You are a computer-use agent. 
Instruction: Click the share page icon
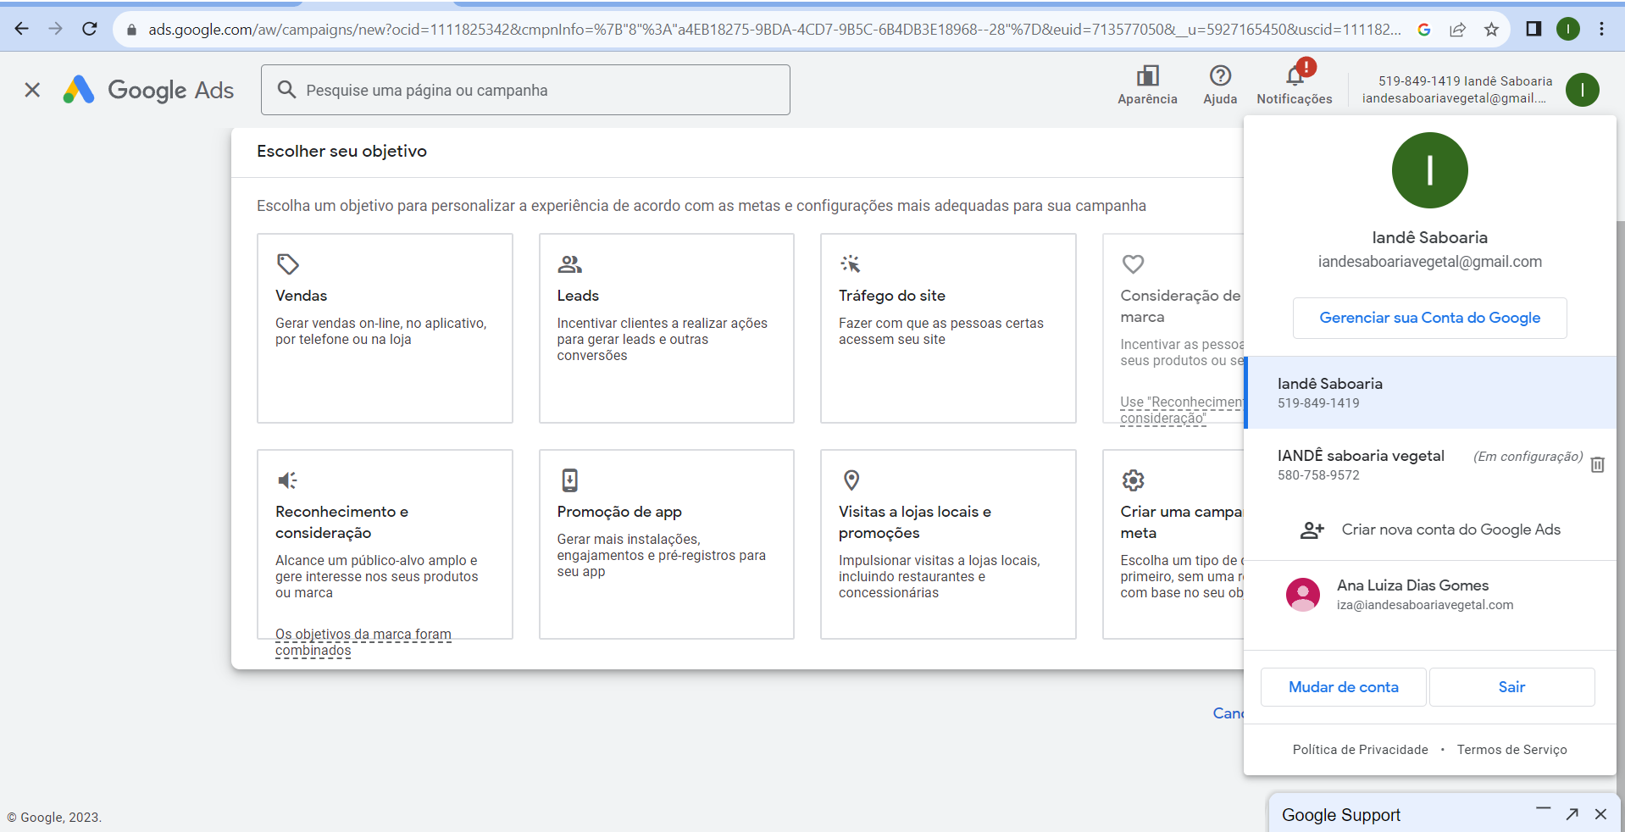[1457, 30]
